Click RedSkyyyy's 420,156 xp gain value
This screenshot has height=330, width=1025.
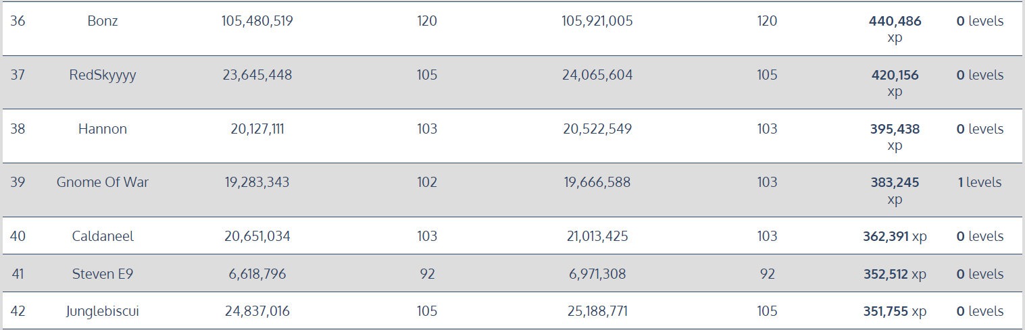tap(895, 83)
